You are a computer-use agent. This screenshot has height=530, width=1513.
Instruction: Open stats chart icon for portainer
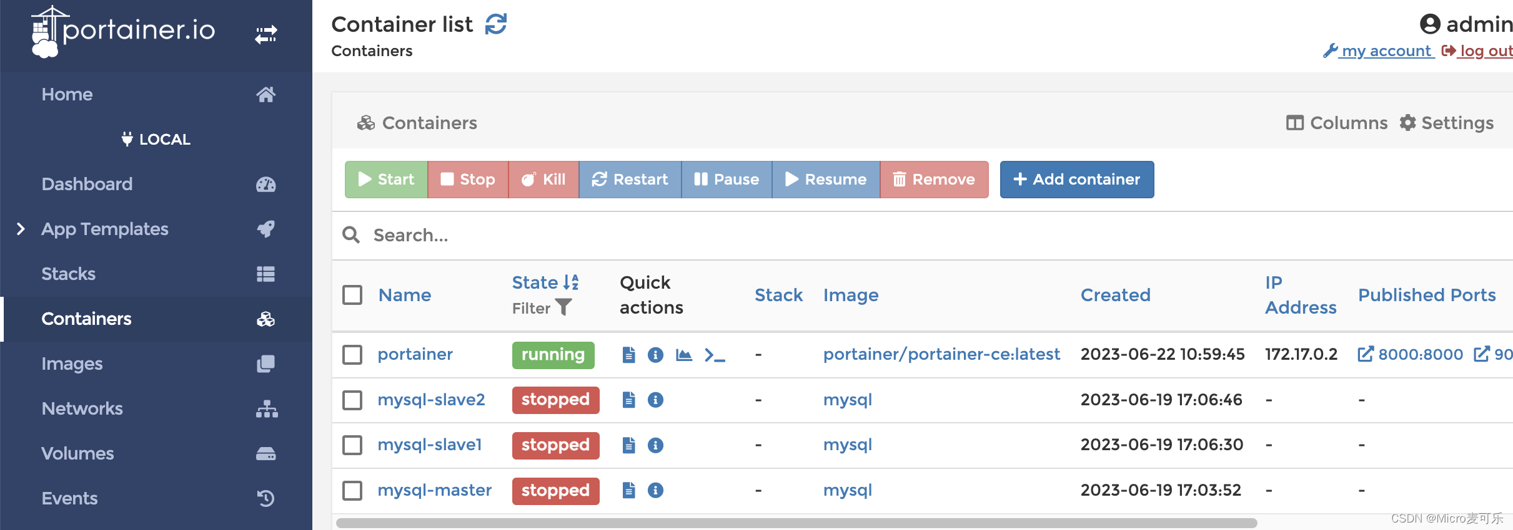click(684, 355)
